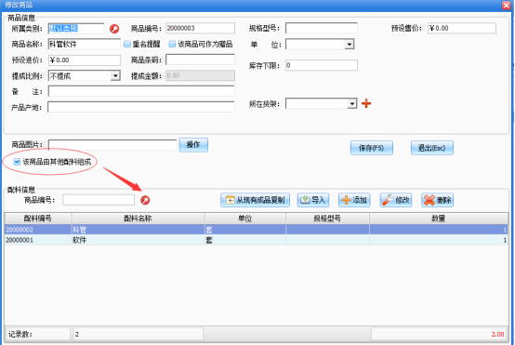The width and height of the screenshot is (515, 345).
Task: Click the 规格型号 input field
Action: tap(322, 28)
